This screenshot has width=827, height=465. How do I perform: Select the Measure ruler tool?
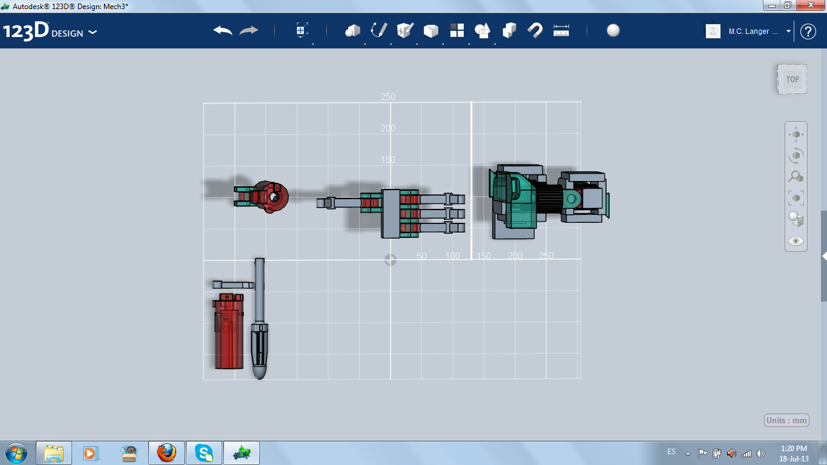561,30
